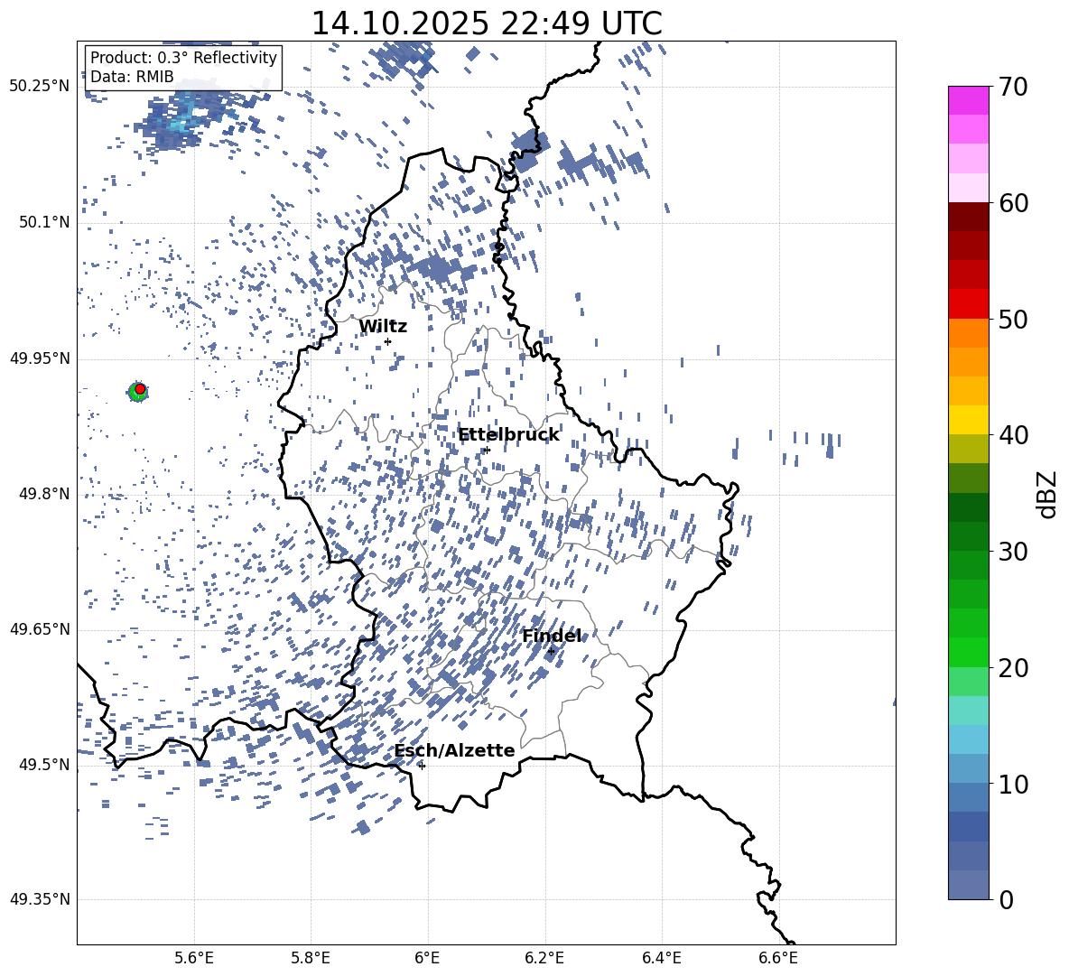Click the 49.5°N latitude label
Viewport: 1069px width, 976px height.
(x=44, y=765)
